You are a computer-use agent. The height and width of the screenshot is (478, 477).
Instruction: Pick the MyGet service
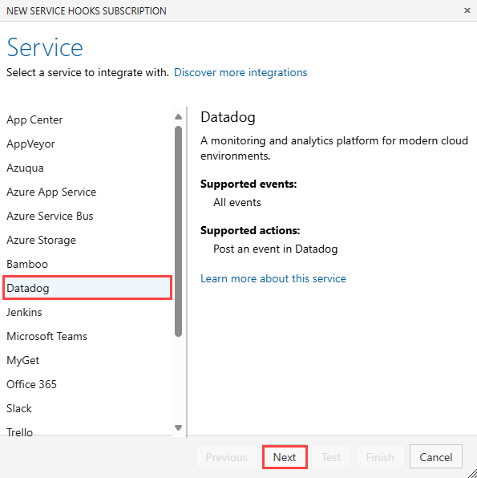(x=87, y=361)
